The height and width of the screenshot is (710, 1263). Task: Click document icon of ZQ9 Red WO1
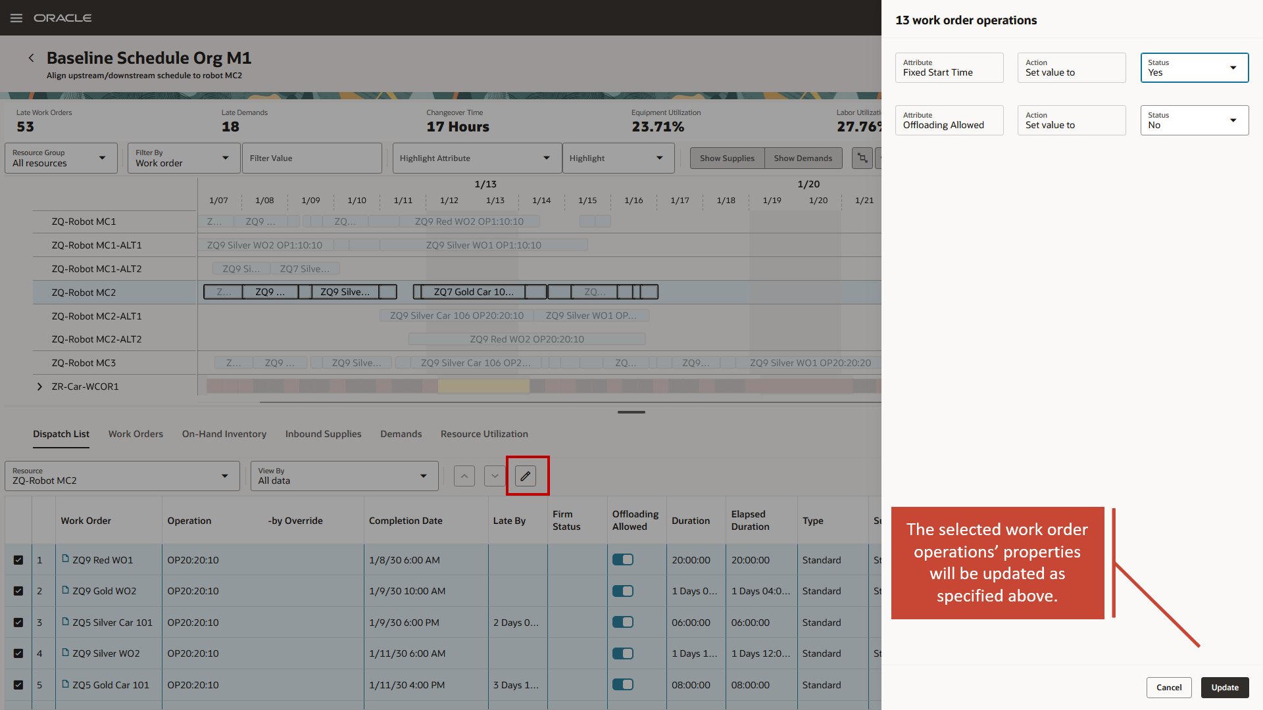tap(65, 559)
